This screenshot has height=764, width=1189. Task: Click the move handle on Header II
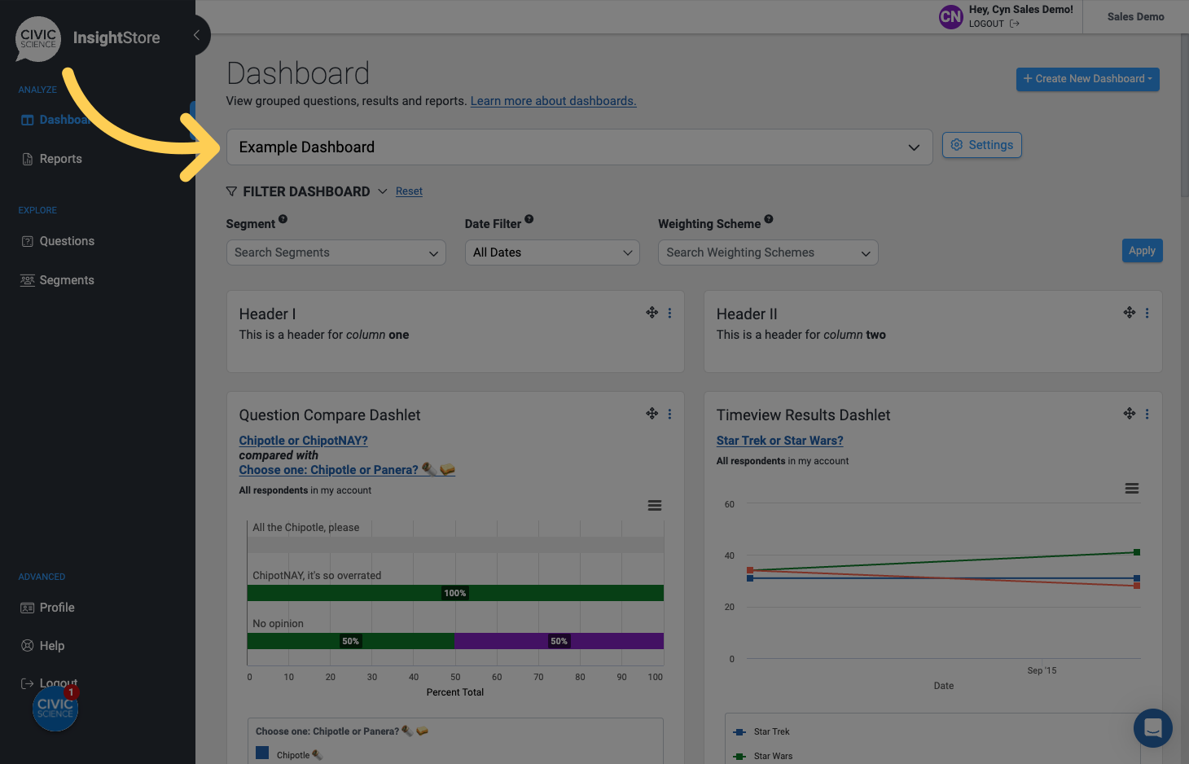(x=1130, y=313)
